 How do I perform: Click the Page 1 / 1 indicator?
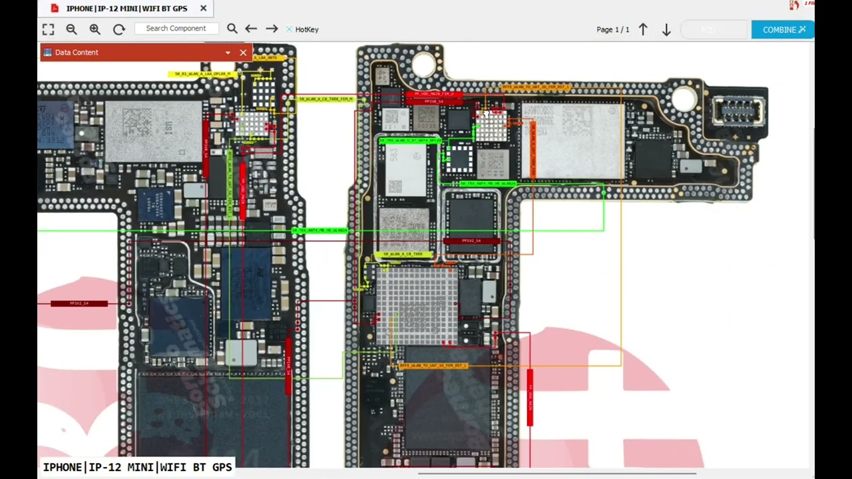pyautogui.click(x=612, y=30)
